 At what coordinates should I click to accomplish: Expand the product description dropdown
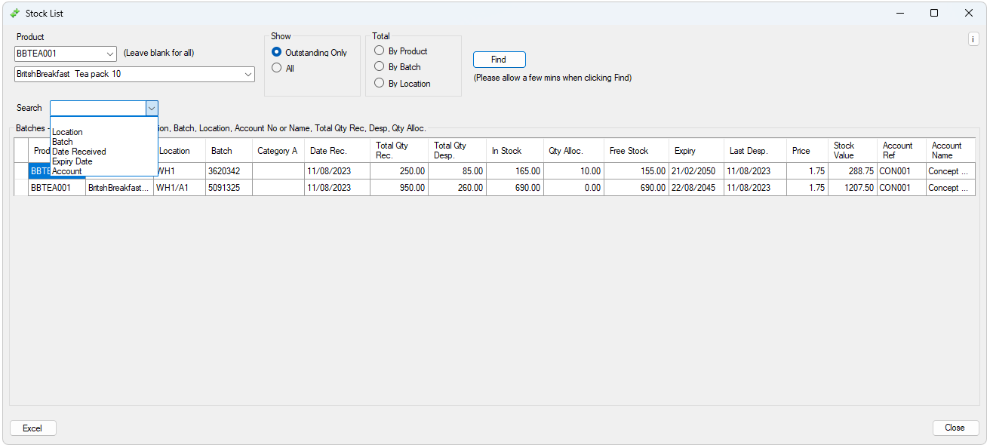248,74
